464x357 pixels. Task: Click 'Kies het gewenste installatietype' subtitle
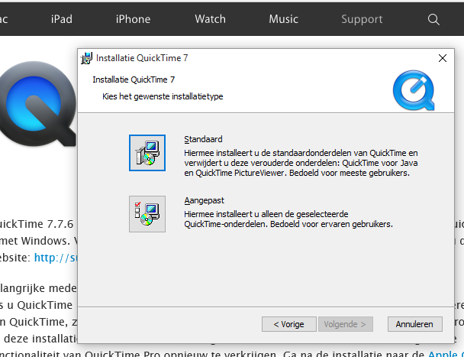[163, 96]
